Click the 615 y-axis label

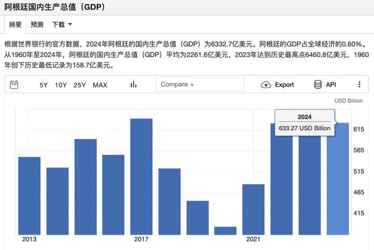point(359,129)
